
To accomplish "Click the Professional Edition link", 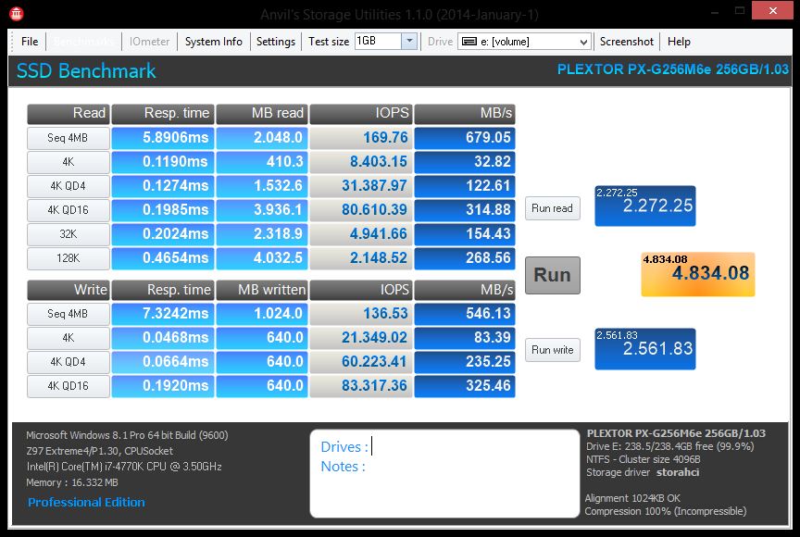I will [x=86, y=503].
